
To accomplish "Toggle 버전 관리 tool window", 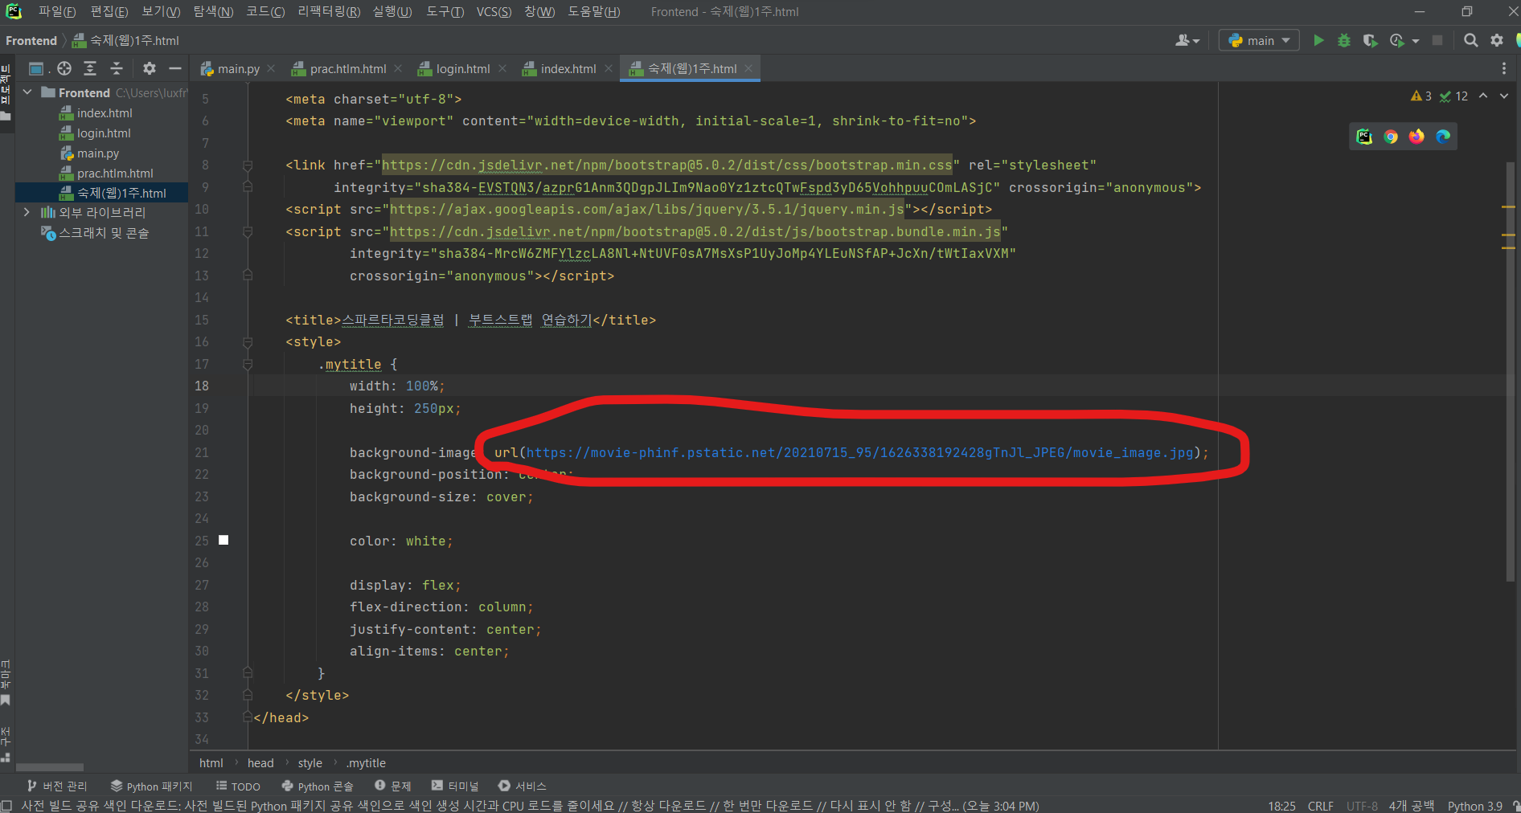I will (57, 786).
